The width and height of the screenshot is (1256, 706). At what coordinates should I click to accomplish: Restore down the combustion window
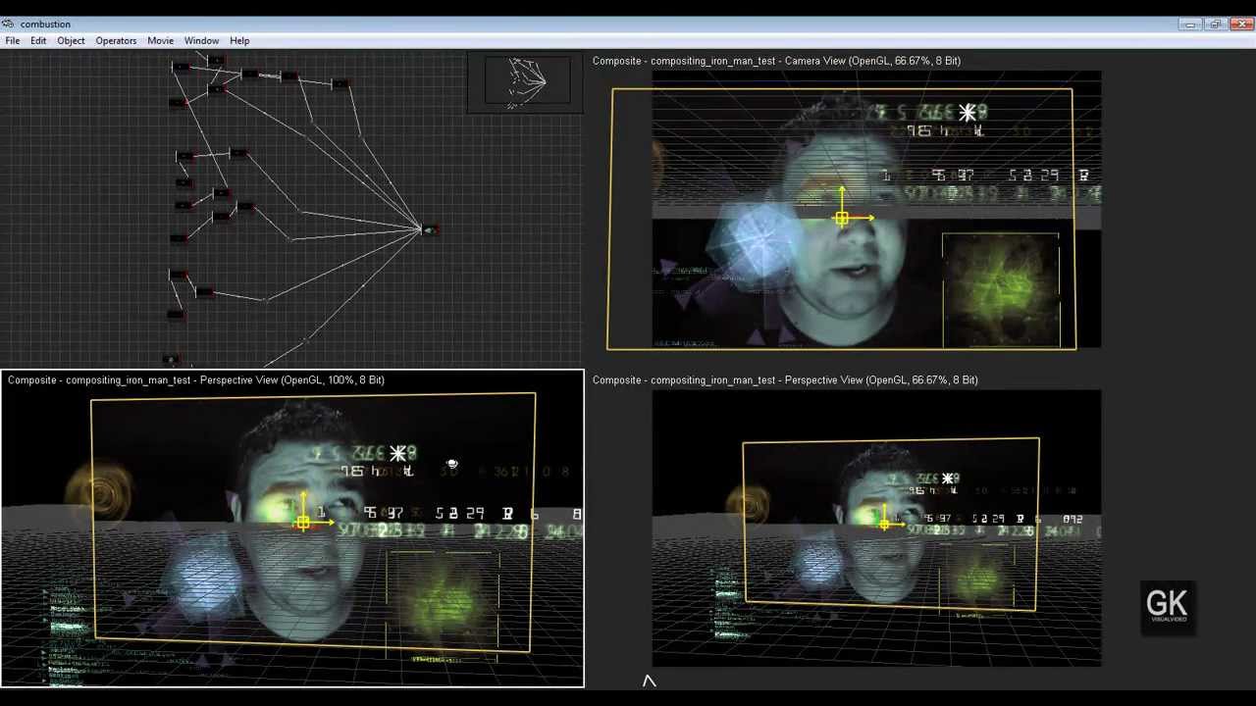pyautogui.click(x=1216, y=25)
